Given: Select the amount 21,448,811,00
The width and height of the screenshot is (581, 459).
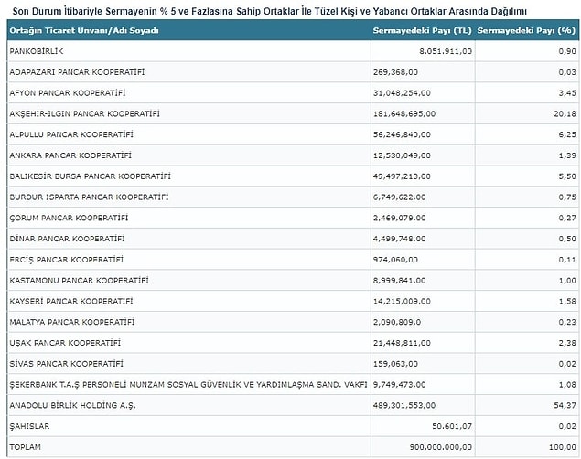Looking at the screenshot, I should 402,342.
